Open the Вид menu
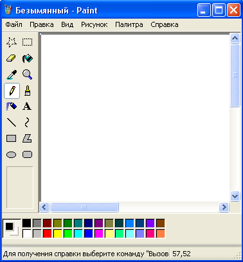 pos(67,24)
